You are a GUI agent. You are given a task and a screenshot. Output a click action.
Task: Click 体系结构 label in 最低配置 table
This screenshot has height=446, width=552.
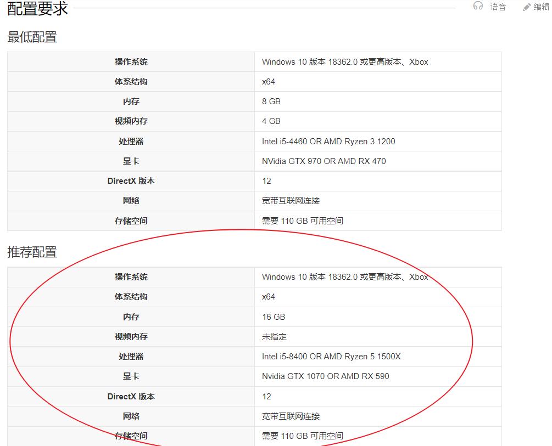click(131, 82)
